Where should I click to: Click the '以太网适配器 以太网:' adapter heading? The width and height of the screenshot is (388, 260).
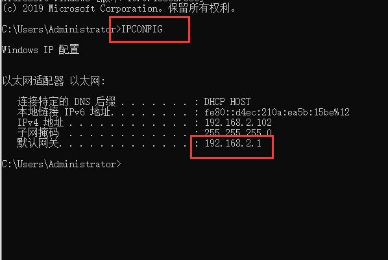click(x=53, y=80)
